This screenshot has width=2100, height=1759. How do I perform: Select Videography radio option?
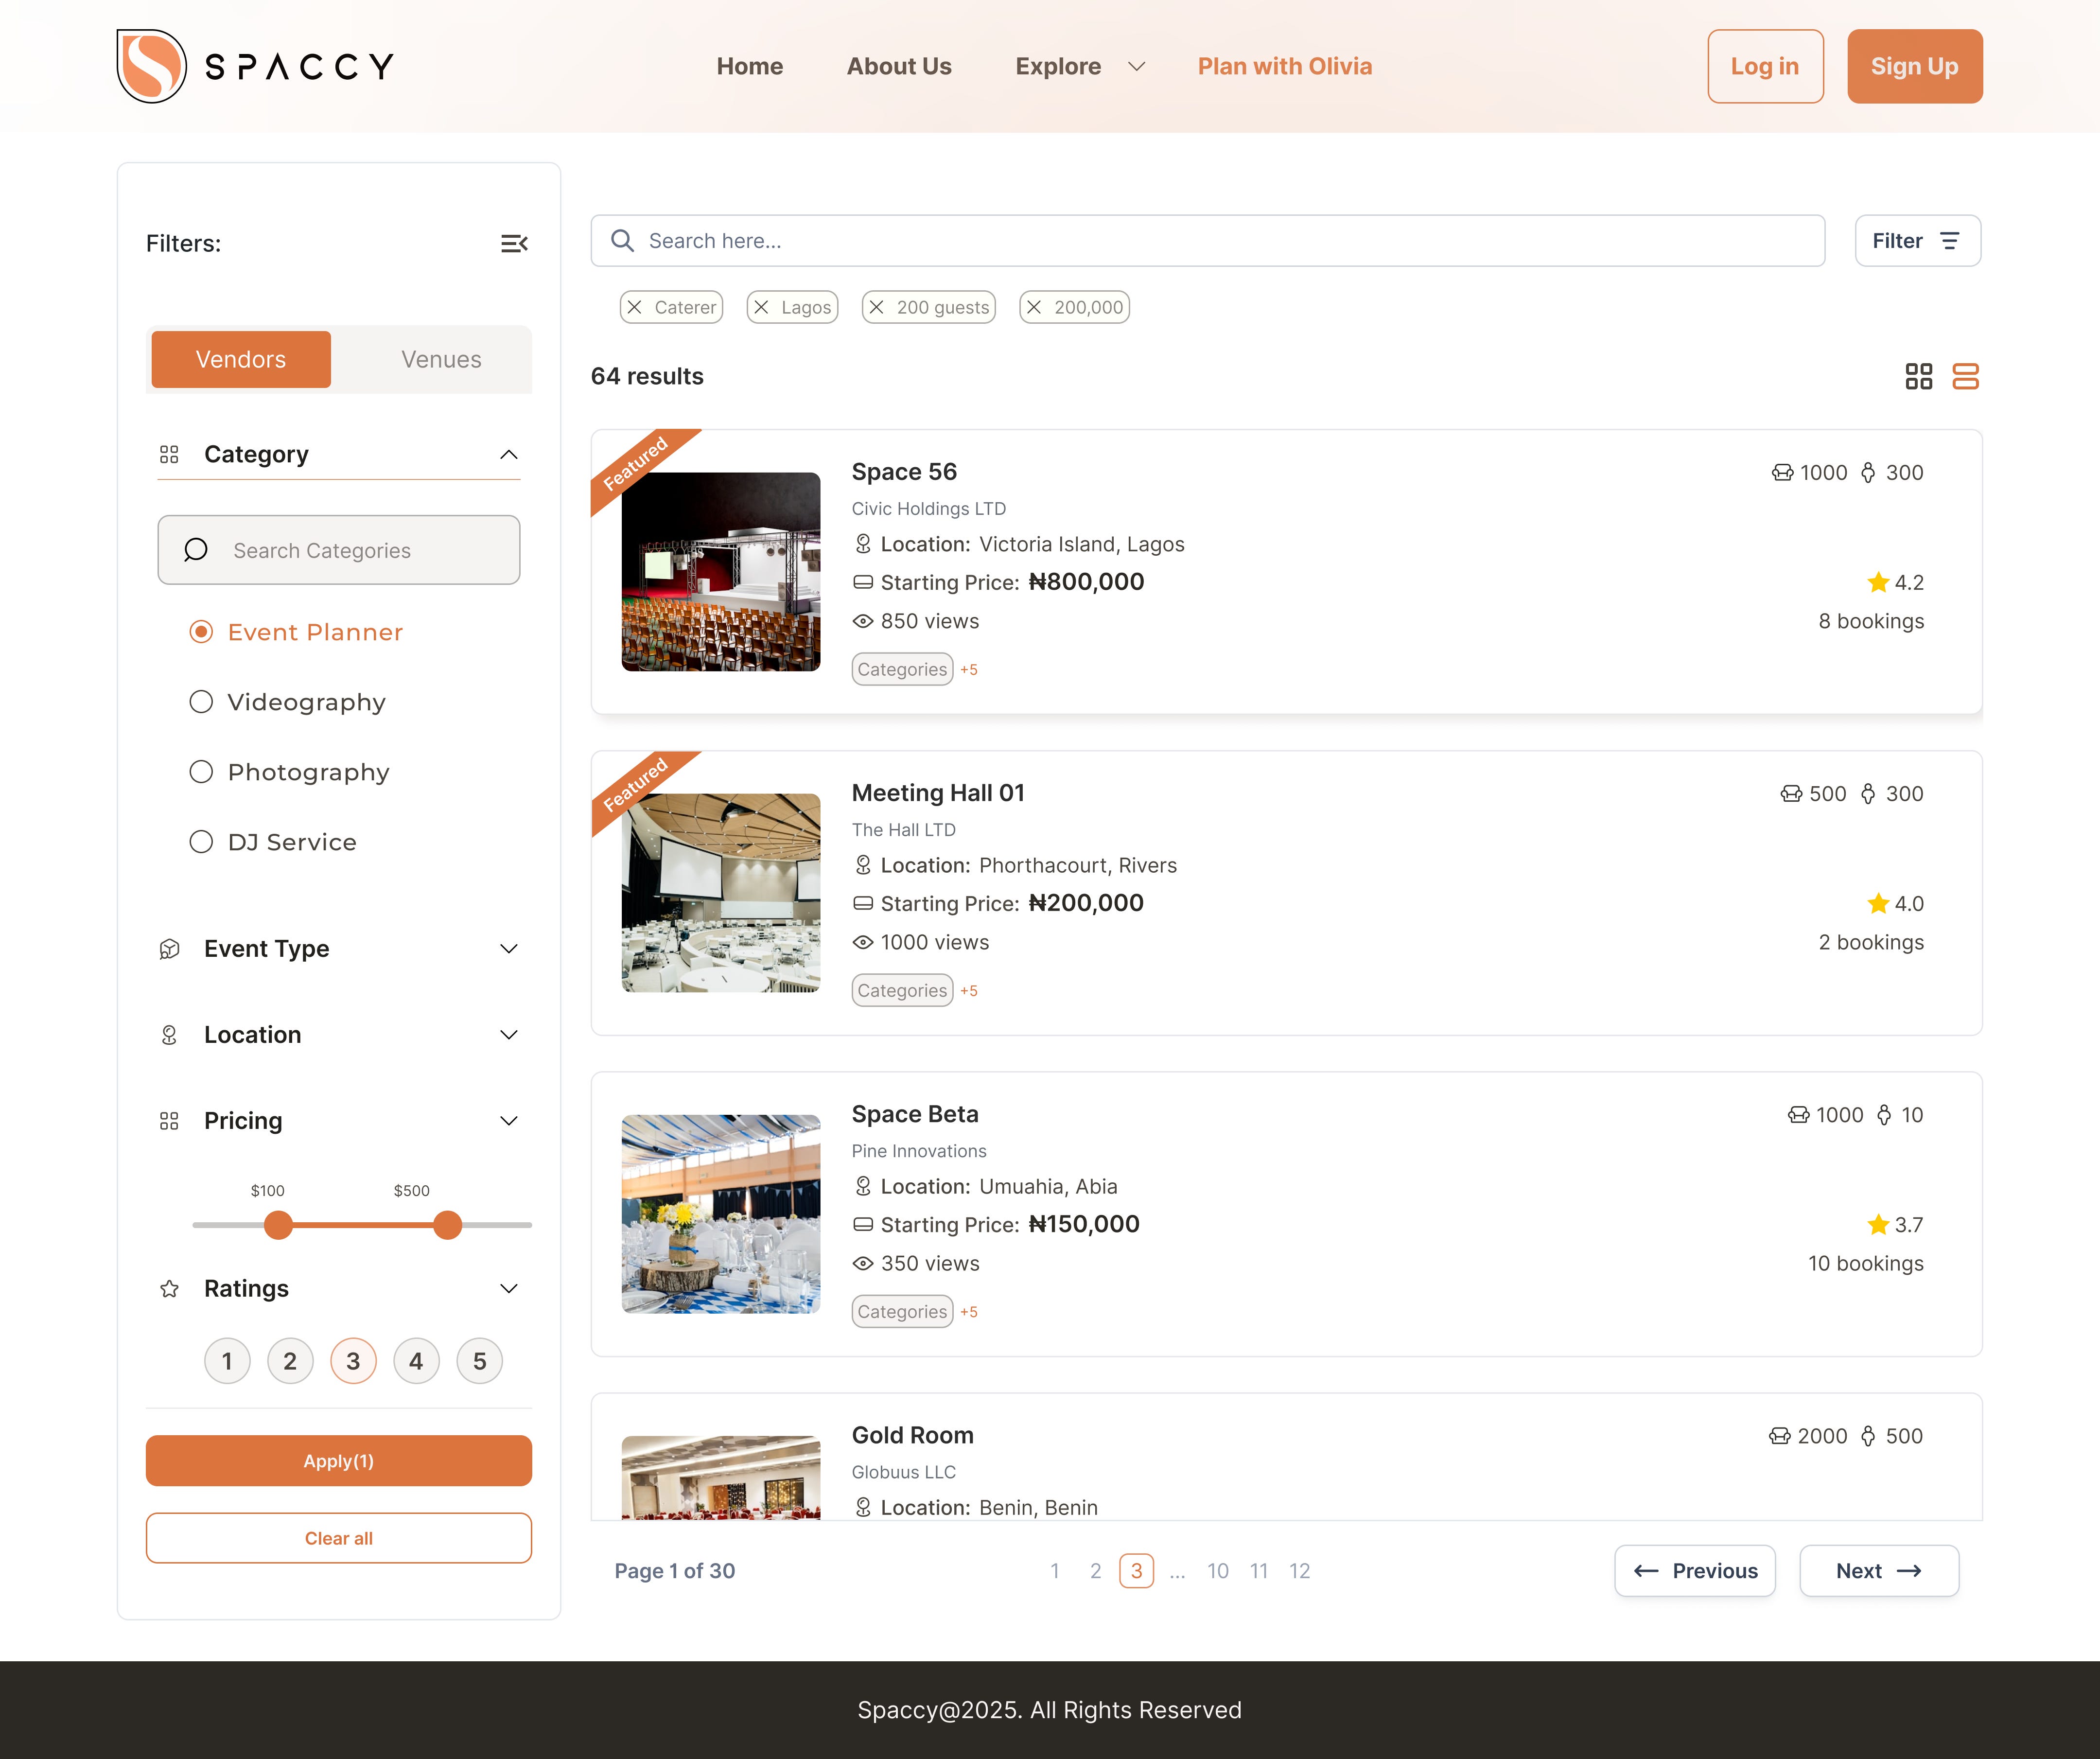click(201, 702)
